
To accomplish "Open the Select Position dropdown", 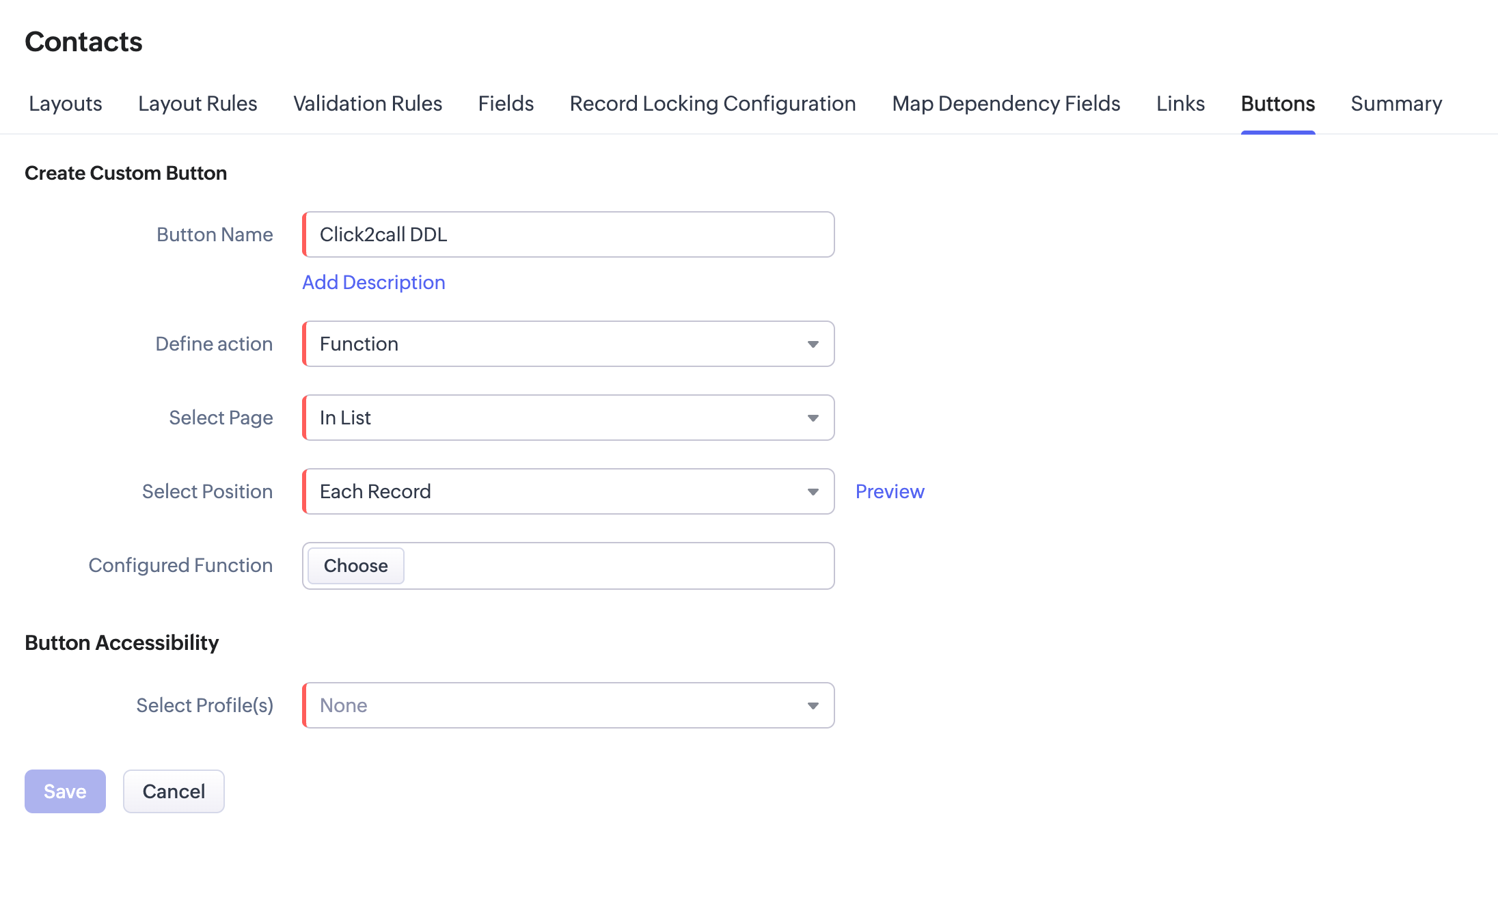I will pos(569,491).
